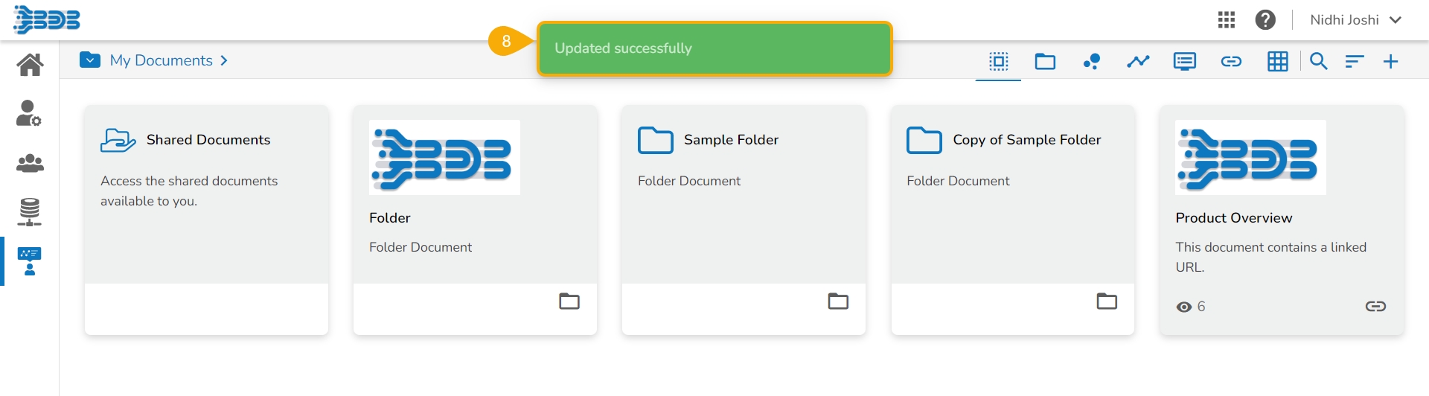Open the help question mark icon

pos(1265,20)
